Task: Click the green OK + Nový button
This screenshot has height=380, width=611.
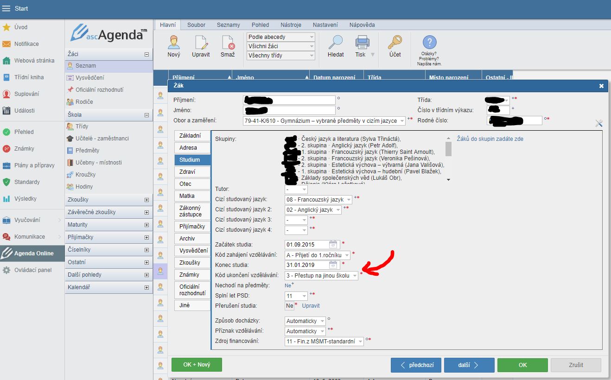Action: coord(197,365)
